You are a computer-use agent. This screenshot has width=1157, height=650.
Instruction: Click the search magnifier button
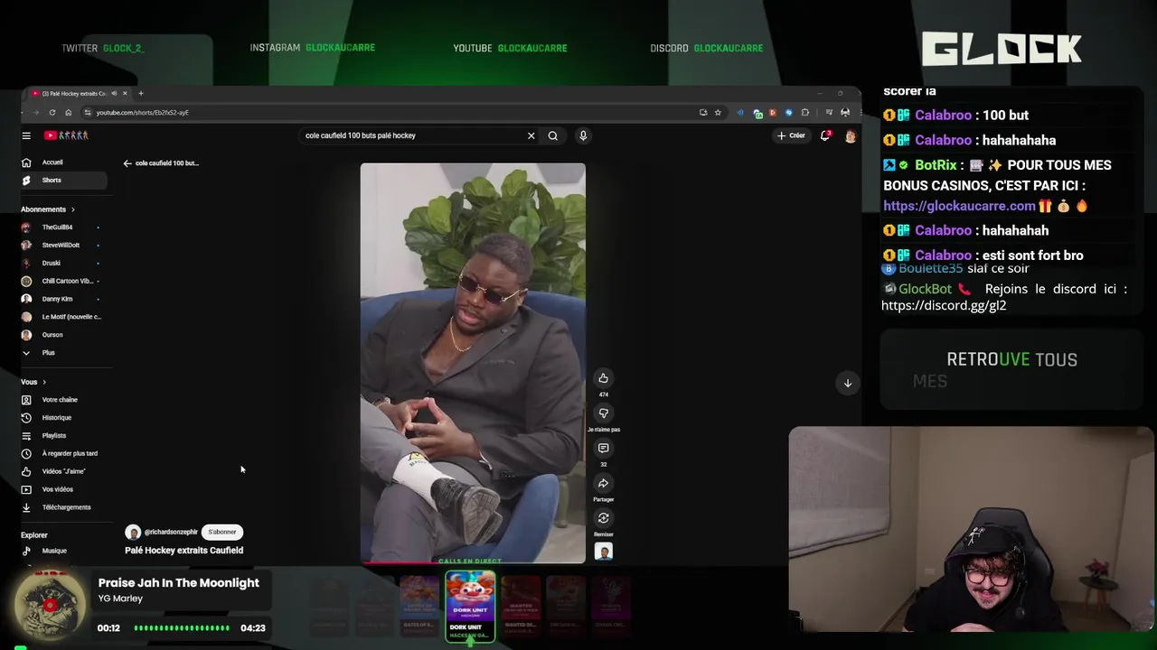pos(552,135)
